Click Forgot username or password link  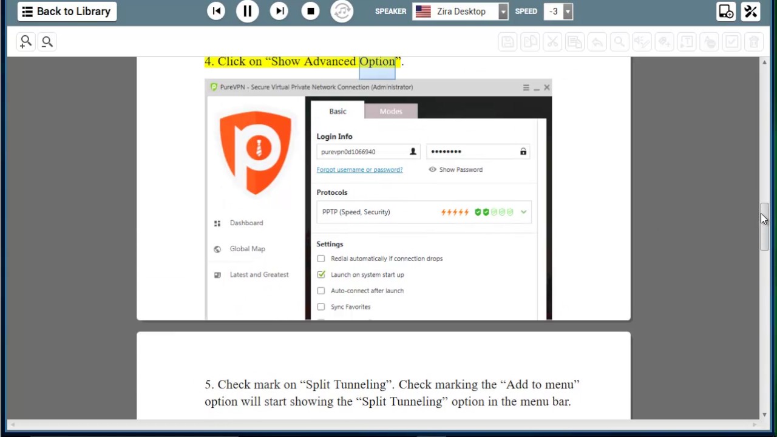pos(359,169)
